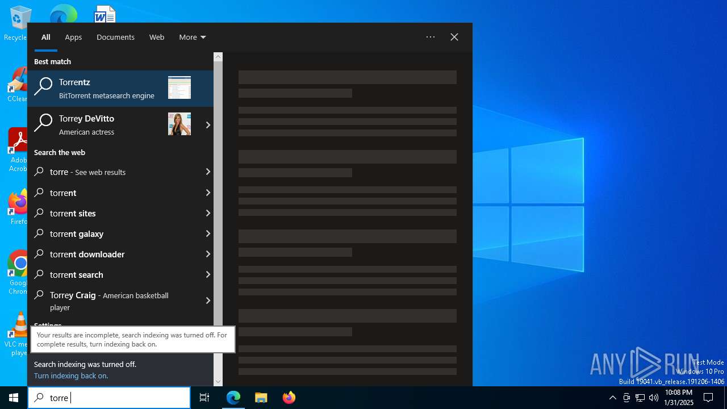Open the Windows Start menu

[14, 398]
